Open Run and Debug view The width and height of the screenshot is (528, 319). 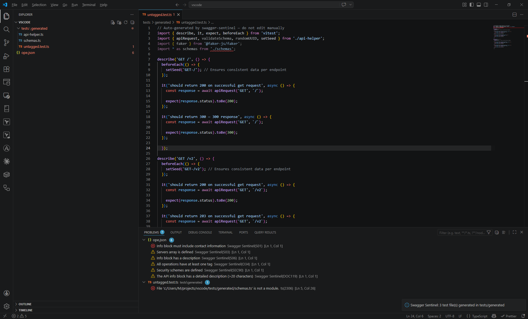pyautogui.click(x=7, y=56)
